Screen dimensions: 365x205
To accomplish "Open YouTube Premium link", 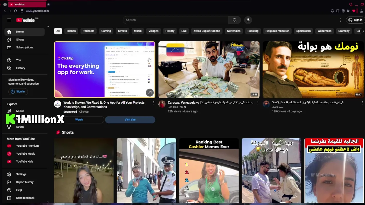I will (x=25, y=146).
